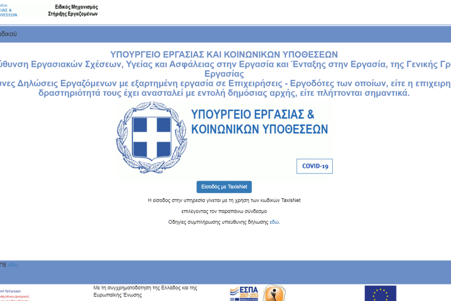Click the red operational programme logo at bottom left

[x=15, y=295]
